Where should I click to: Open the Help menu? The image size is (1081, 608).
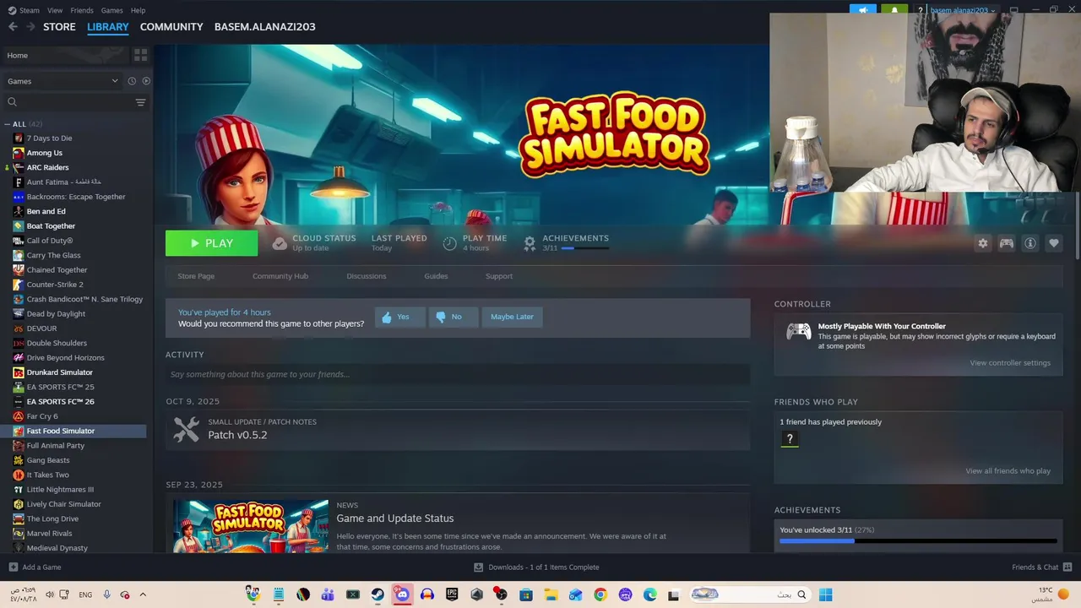(x=138, y=10)
